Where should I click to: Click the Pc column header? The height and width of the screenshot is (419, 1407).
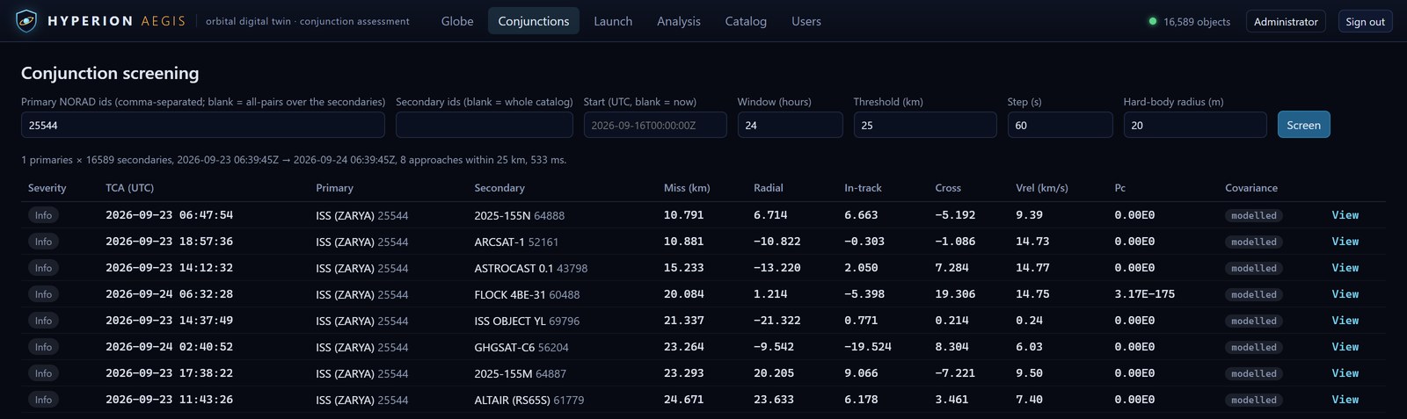1120,188
